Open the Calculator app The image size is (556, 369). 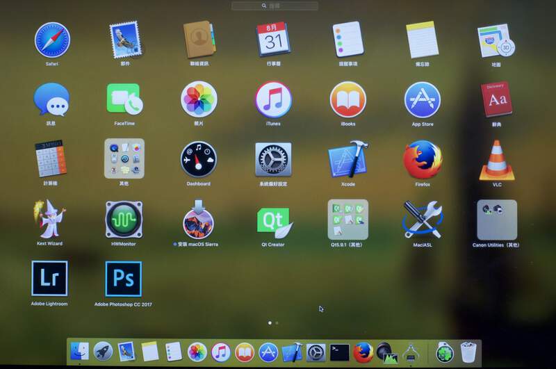pyautogui.click(x=50, y=158)
